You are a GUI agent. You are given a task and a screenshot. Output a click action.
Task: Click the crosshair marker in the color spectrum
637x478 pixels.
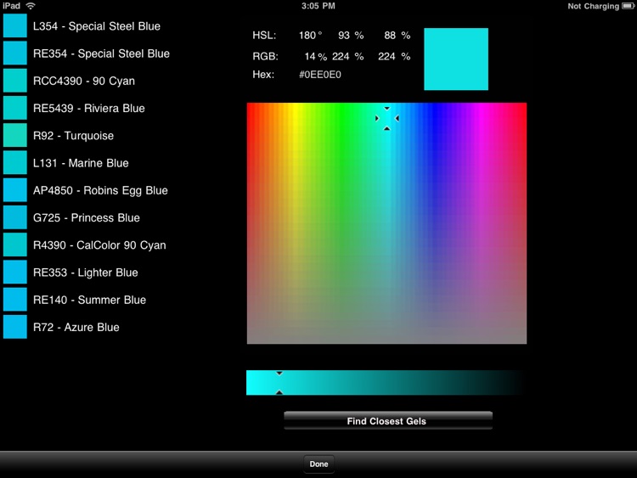[386, 118]
